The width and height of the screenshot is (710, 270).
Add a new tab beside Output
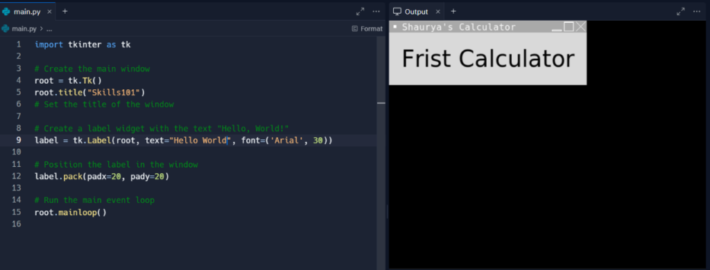[453, 11]
